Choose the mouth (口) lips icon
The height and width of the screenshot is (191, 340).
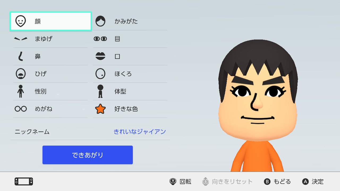[x=100, y=56]
